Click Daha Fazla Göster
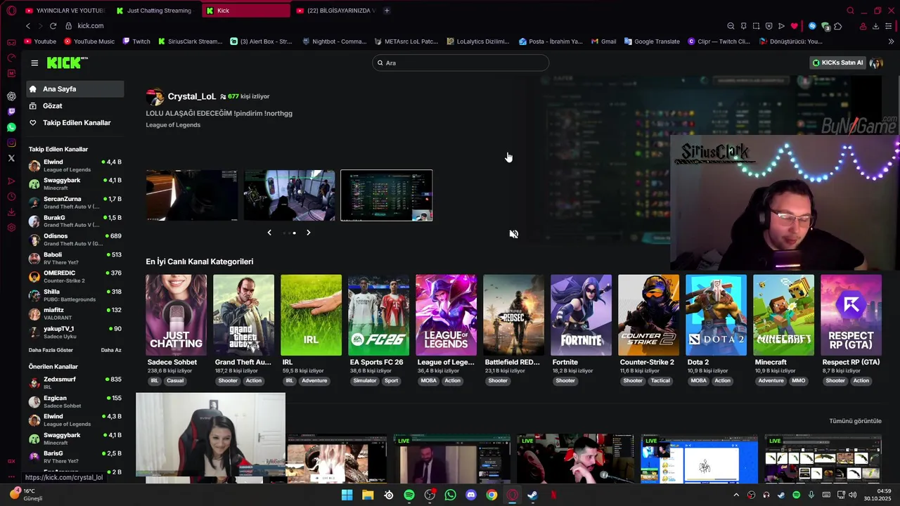 51,350
